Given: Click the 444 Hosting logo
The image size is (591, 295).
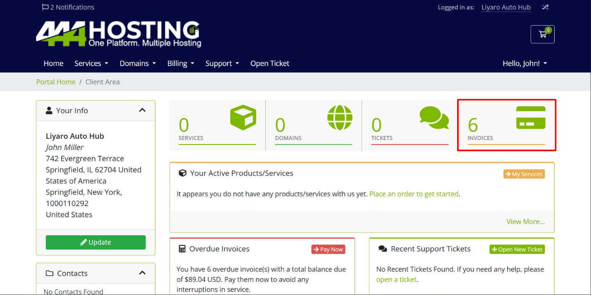Looking at the screenshot, I should (119, 34).
